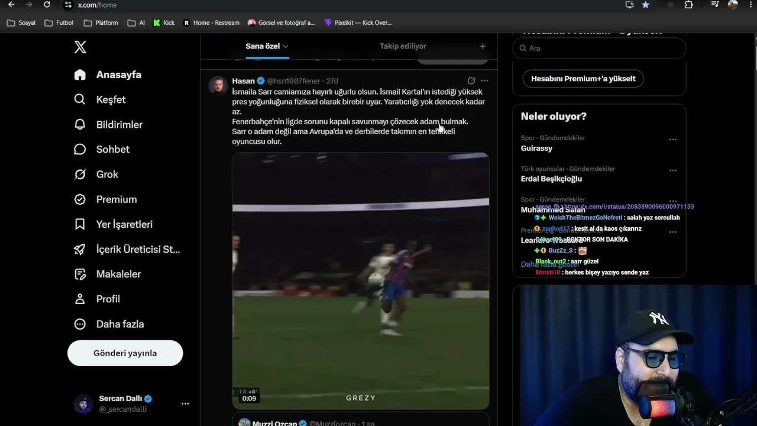Click the Ara search field
Screen dimensions: 757x426
[x=599, y=48]
